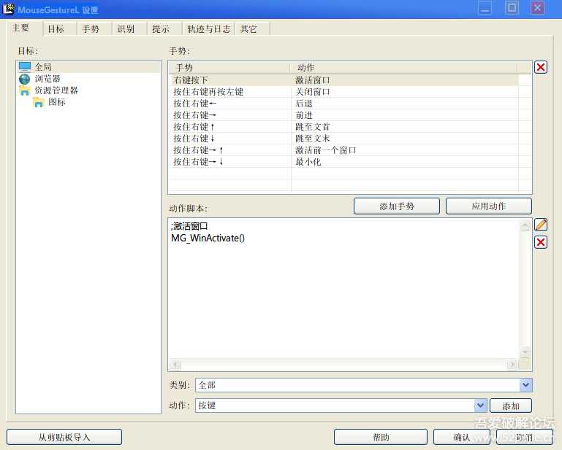Select the 按住右键↑ gesture row
The width and height of the screenshot is (562, 450).
click(343, 127)
